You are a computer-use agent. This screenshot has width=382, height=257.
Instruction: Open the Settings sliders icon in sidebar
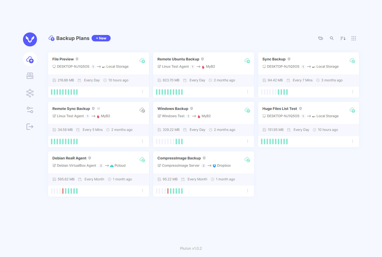30,110
